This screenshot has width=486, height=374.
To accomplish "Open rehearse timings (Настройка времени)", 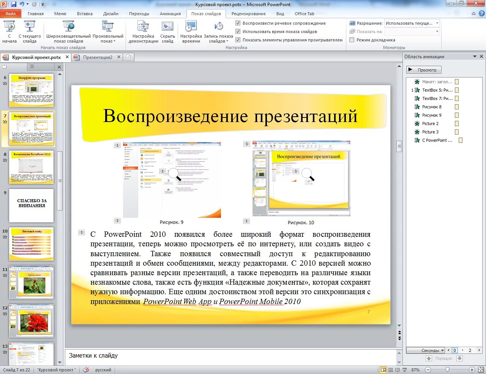I will [191, 32].
